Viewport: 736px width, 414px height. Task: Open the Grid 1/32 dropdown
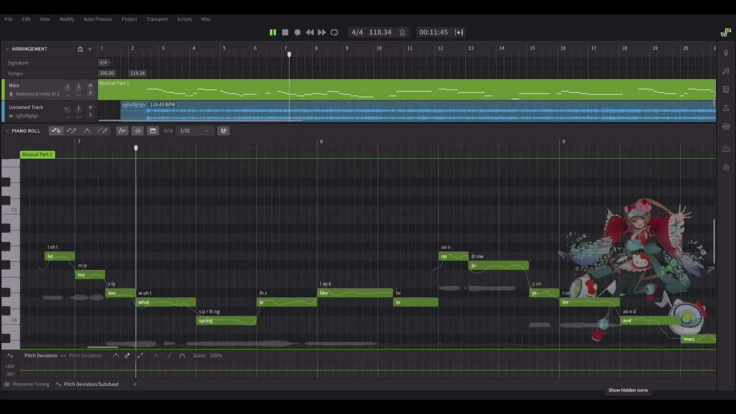click(194, 131)
